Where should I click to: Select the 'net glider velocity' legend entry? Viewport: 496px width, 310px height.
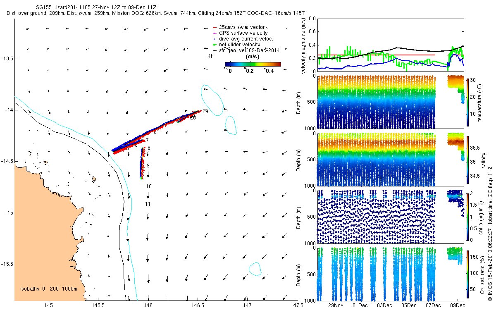(240, 45)
